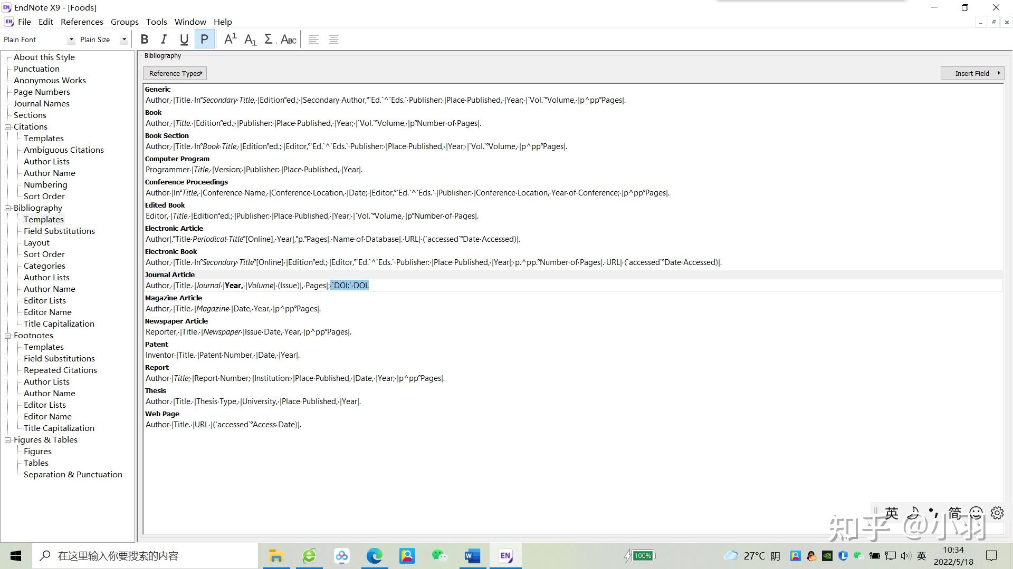Toggle Italic formatting button
This screenshot has width=1013, height=569.
click(x=164, y=40)
